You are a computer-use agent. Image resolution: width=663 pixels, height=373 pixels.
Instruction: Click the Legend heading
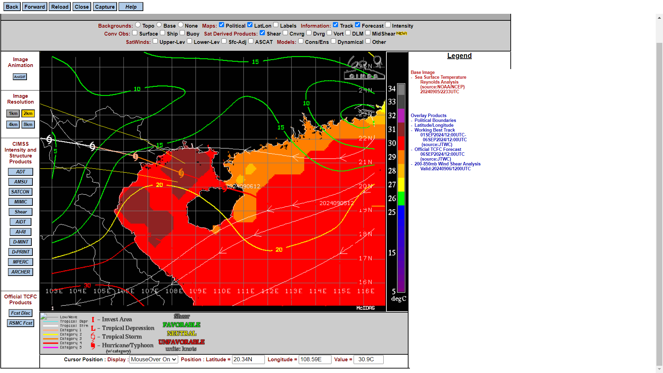(459, 56)
